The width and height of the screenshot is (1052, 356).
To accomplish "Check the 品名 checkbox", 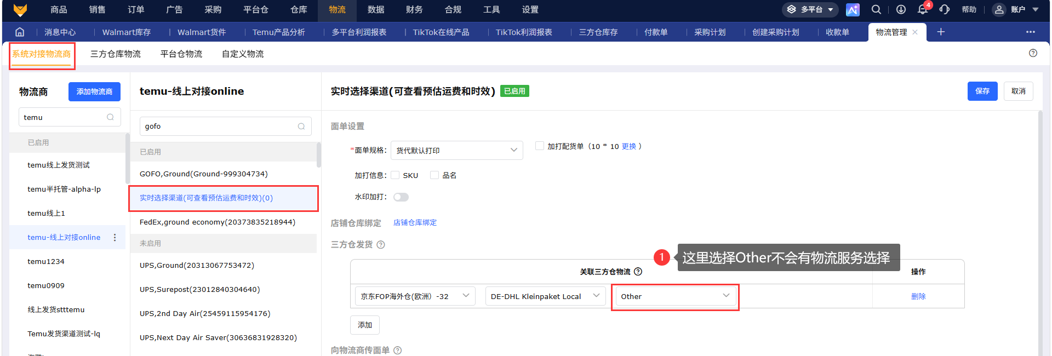I will click(x=434, y=175).
